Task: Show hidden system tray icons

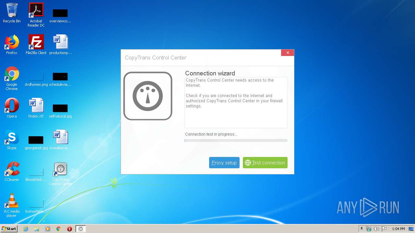Action: pyautogui.click(x=362, y=229)
